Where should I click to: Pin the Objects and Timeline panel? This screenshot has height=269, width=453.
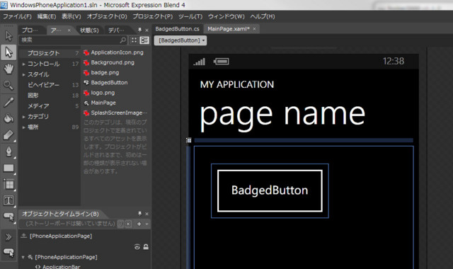pyautogui.click(x=140, y=214)
